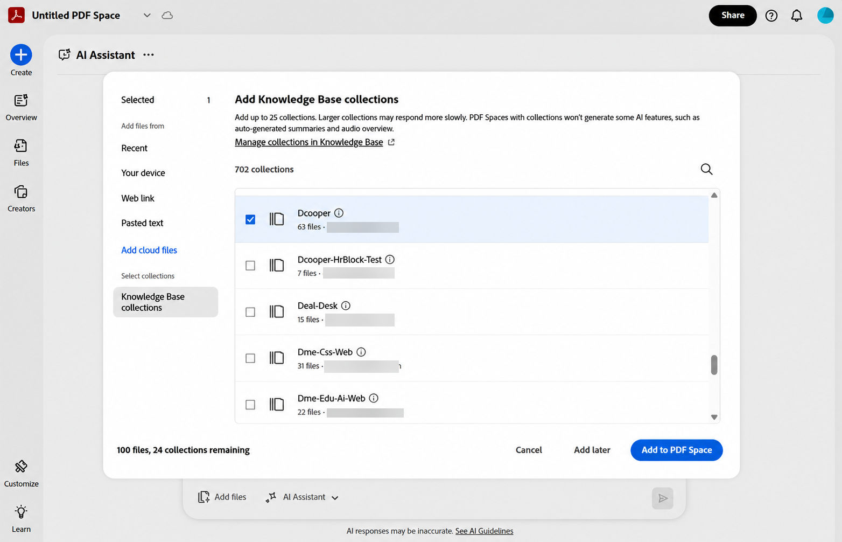Show info for Dcooper-HrBlock-Test collection
This screenshot has width=842, height=542.
tap(390, 259)
